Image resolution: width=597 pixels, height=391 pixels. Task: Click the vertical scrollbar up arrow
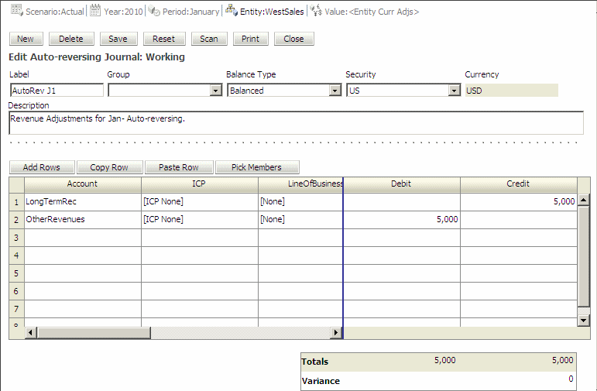tap(583, 200)
